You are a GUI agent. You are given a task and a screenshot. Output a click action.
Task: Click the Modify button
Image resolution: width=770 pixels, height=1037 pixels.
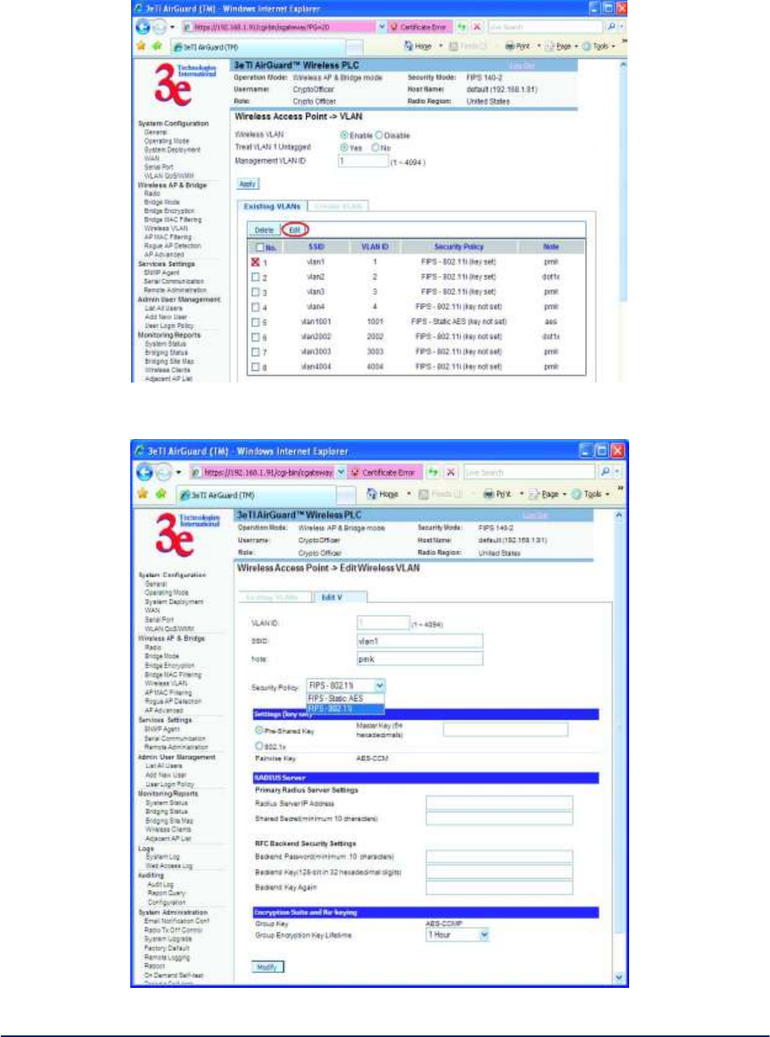coord(267,967)
